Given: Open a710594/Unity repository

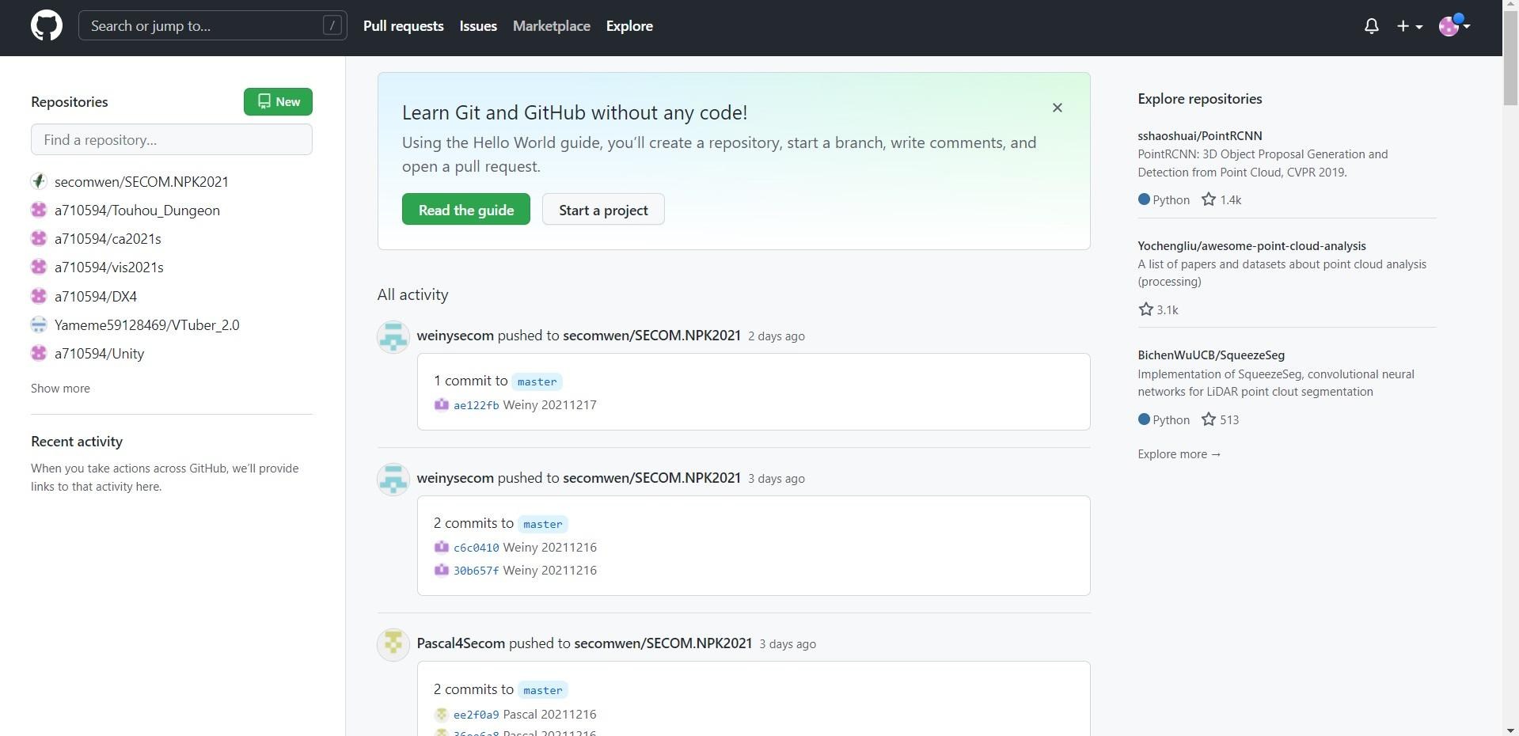Looking at the screenshot, I should 100,354.
